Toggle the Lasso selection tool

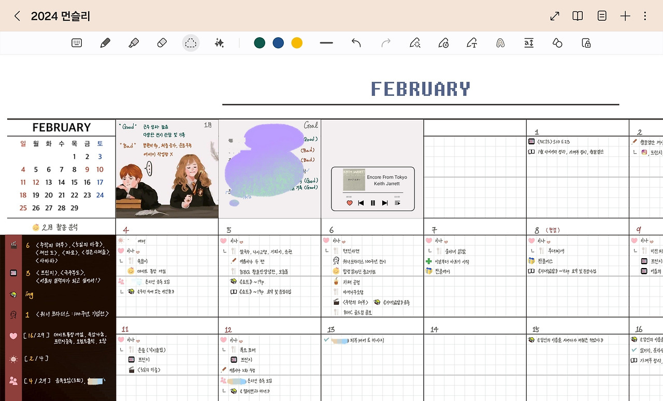click(191, 43)
